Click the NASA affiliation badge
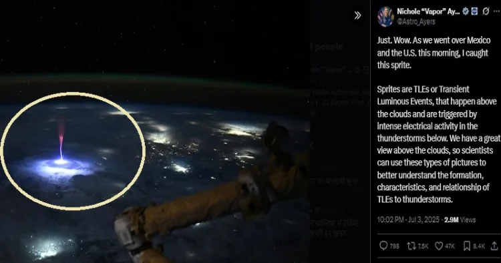The width and height of the screenshot is (501, 263). pos(474,11)
